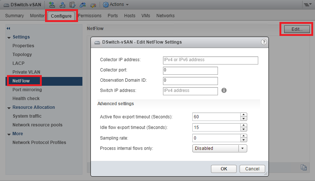Click the toolbar icon with the green plus
Screen dimensions: 315x181
pos(52,4)
